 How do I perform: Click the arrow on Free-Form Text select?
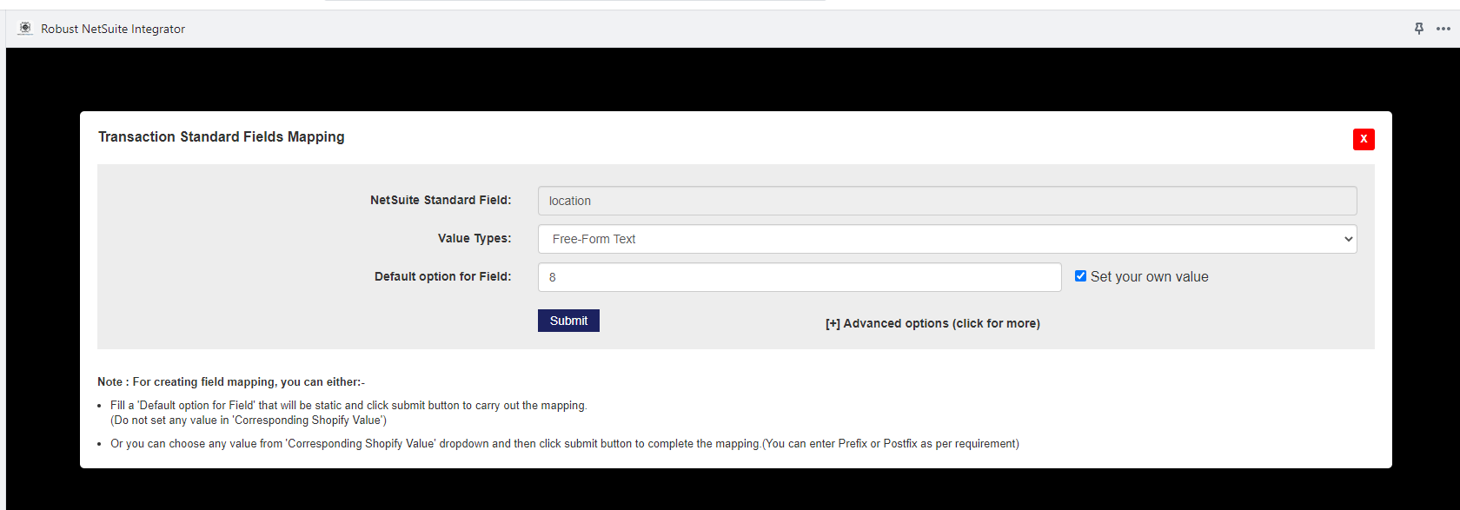click(1348, 239)
